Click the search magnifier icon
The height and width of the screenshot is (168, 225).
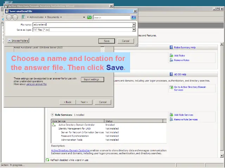coord(134,17)
